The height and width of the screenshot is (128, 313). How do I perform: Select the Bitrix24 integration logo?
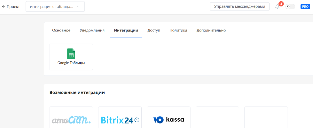pyautogui.click(x=120, y=120)
